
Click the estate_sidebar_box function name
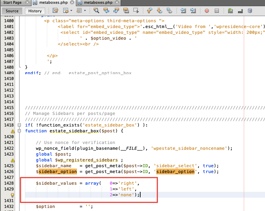tap(74, 131)
